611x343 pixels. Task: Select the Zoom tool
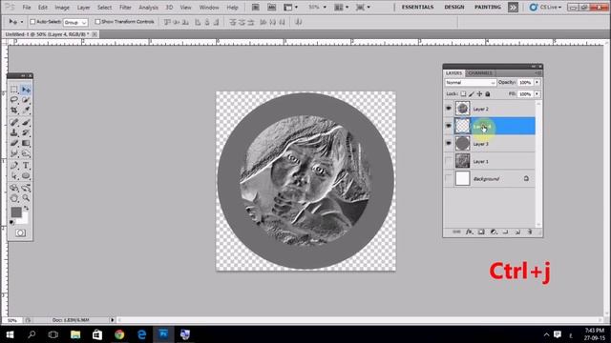[x=26, y=198]
